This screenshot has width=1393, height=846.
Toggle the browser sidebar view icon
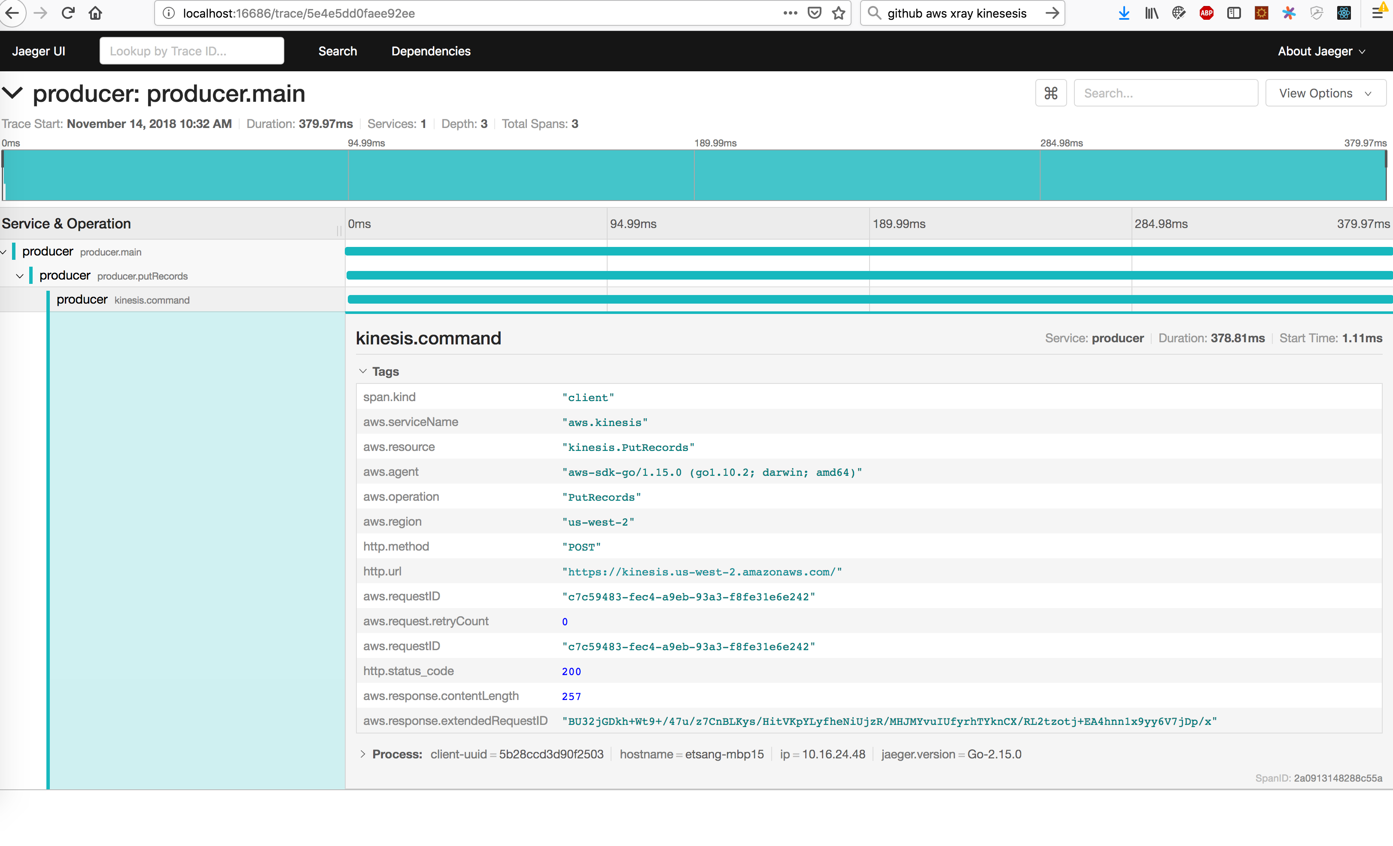point(1234,13)
